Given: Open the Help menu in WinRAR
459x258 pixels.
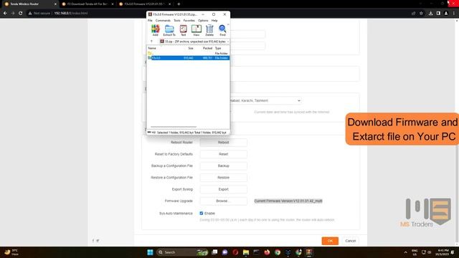Looking at the screenshot, I should (214, 21).
